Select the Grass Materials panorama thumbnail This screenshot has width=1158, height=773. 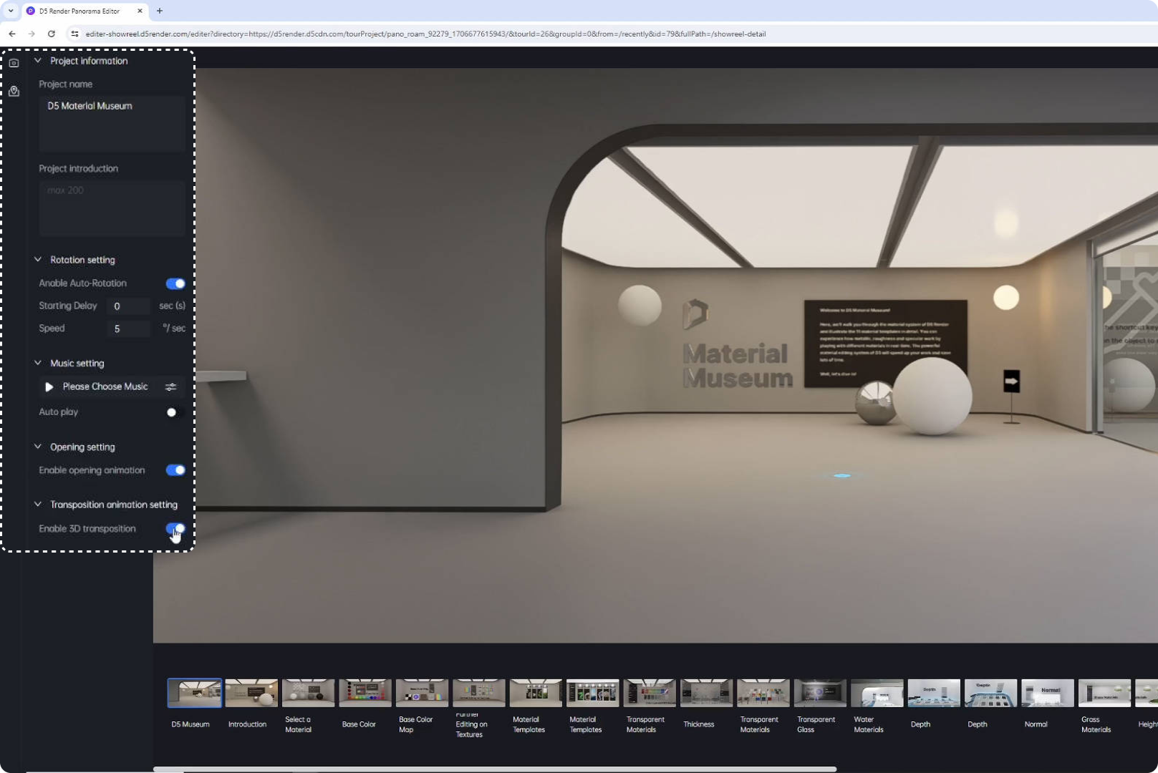(x=1103, y=693)
